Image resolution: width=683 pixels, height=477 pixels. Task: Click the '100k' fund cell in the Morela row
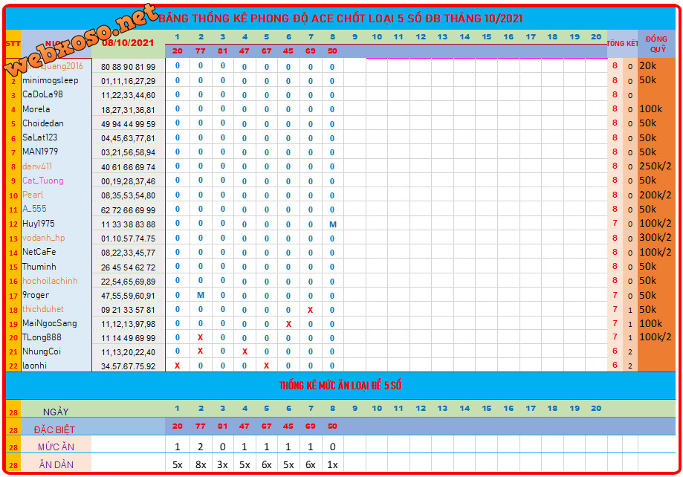point(651,109)
